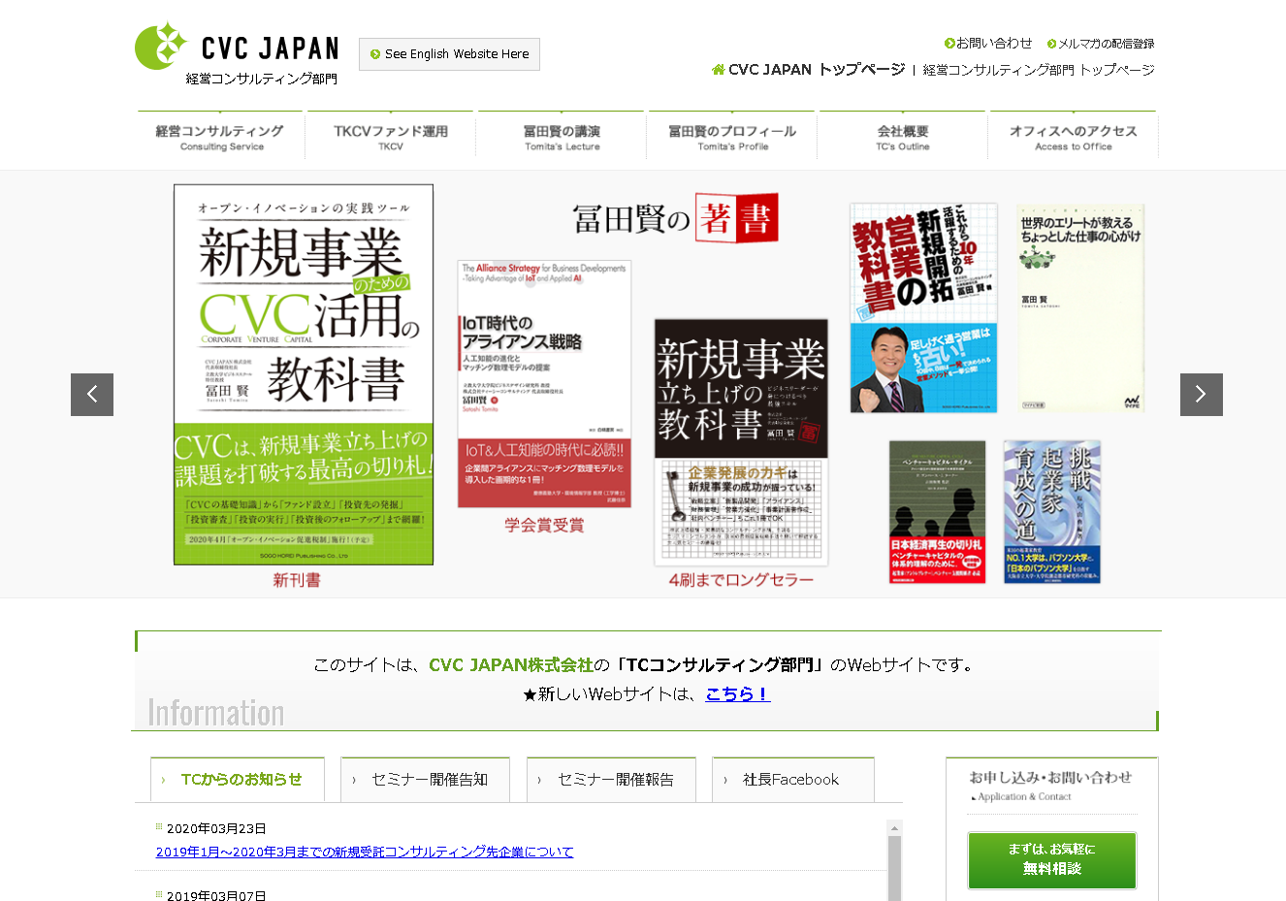
Task: Select the セミナー開催報告 tab
Action: (x=612, y=780)
